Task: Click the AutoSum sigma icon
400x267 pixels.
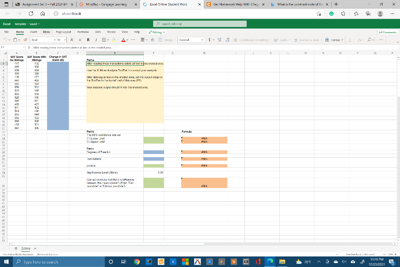Action: pos(350,40)
